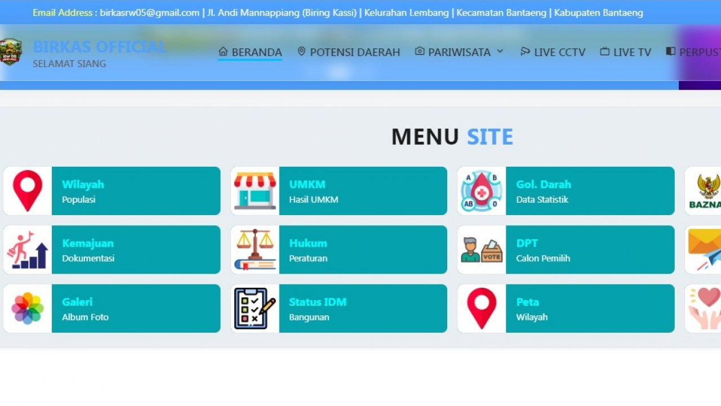Open the Gol. Darah Data Statistik card

(566, 191)
